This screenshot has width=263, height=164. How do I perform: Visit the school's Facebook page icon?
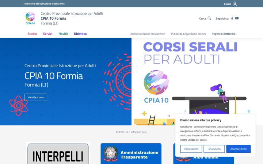(232, 19)
